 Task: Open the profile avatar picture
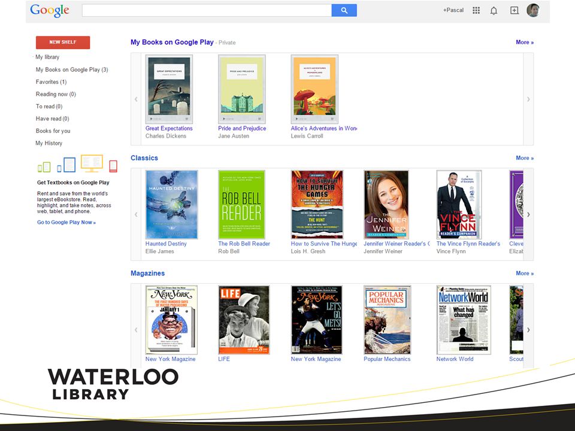click(x=533, y=10)
